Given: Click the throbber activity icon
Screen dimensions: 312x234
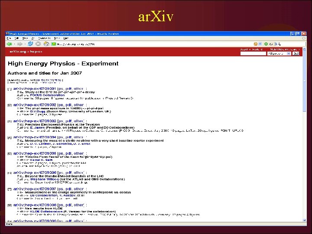Looking at the screenshot, I should point(304,38).
